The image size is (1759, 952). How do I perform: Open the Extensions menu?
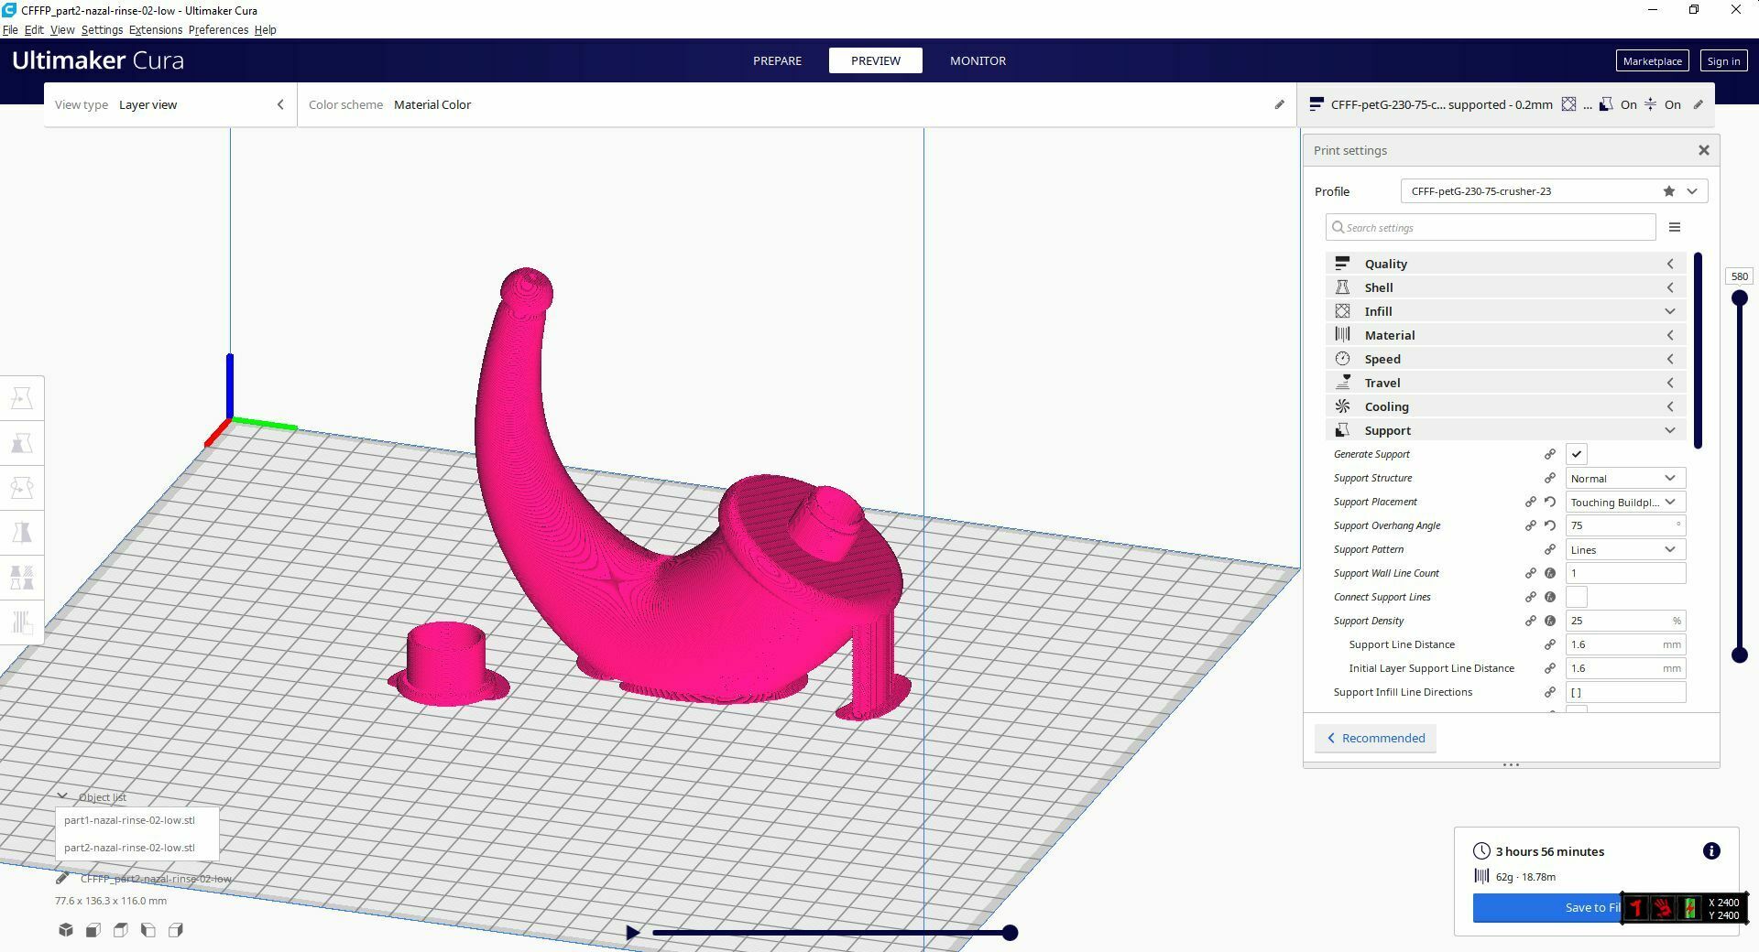(155, 30)
